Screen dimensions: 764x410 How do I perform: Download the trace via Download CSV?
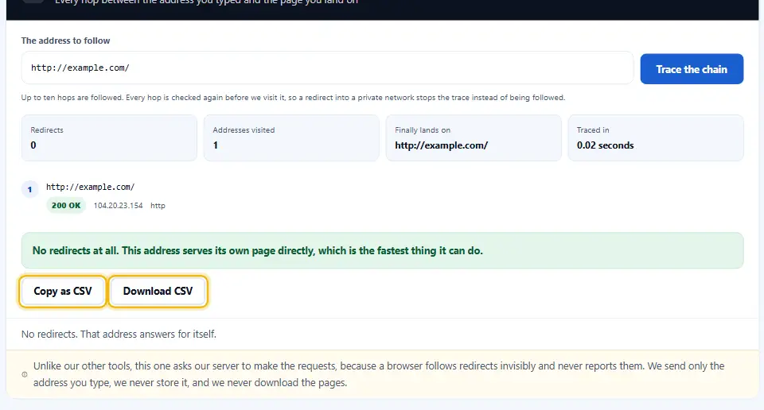tap(158, 292)
